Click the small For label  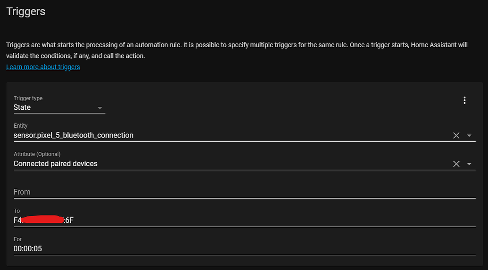click(17, 239)
